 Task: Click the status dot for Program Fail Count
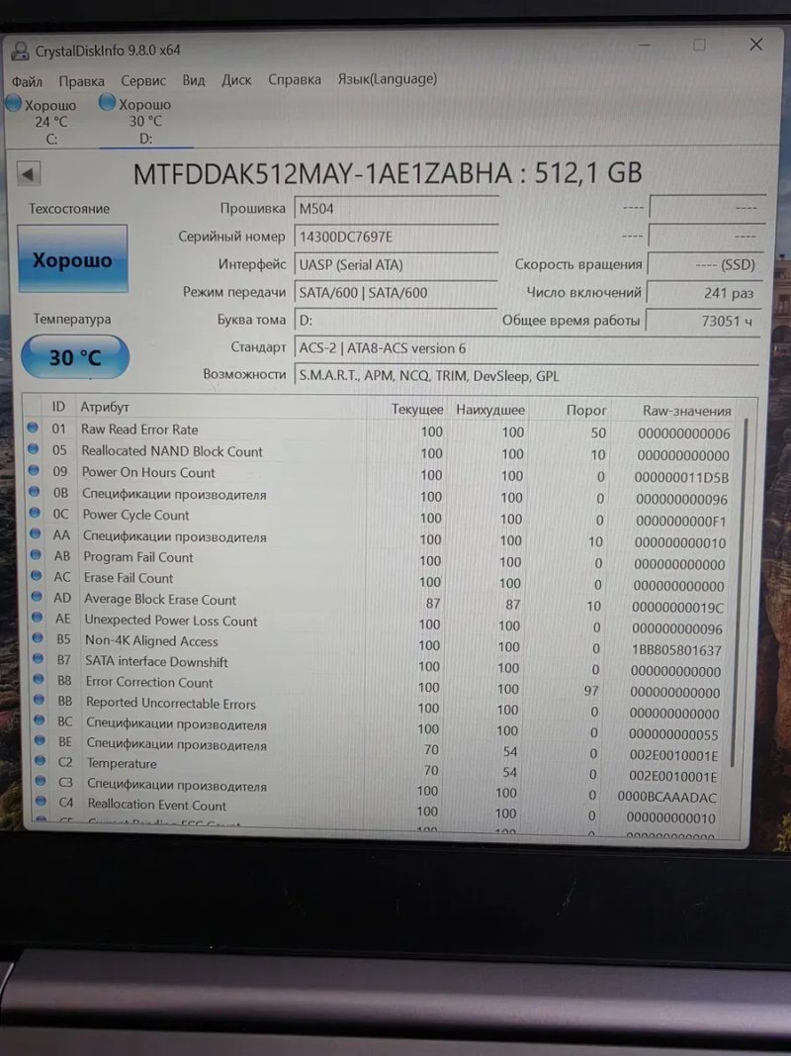pos(36,555)
